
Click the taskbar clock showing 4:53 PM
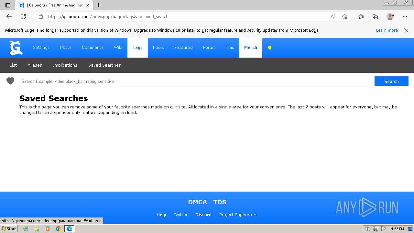coord(398,229)
